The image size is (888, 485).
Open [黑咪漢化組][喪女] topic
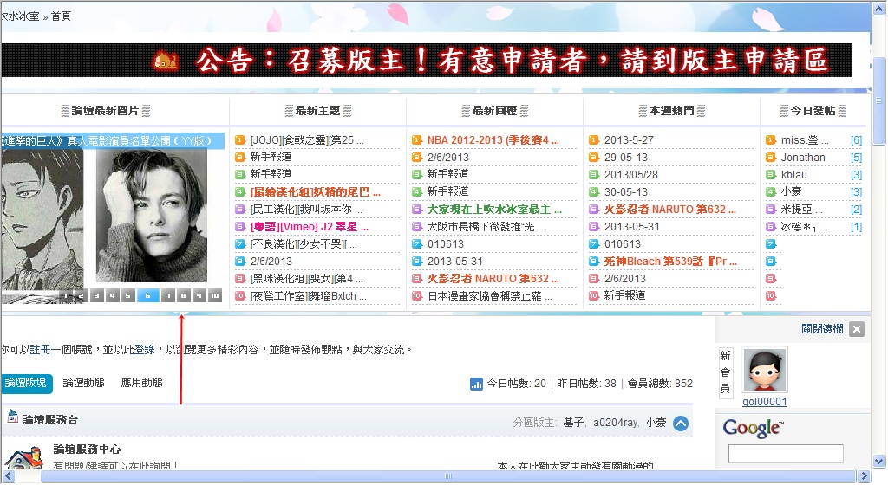(306, 279)
